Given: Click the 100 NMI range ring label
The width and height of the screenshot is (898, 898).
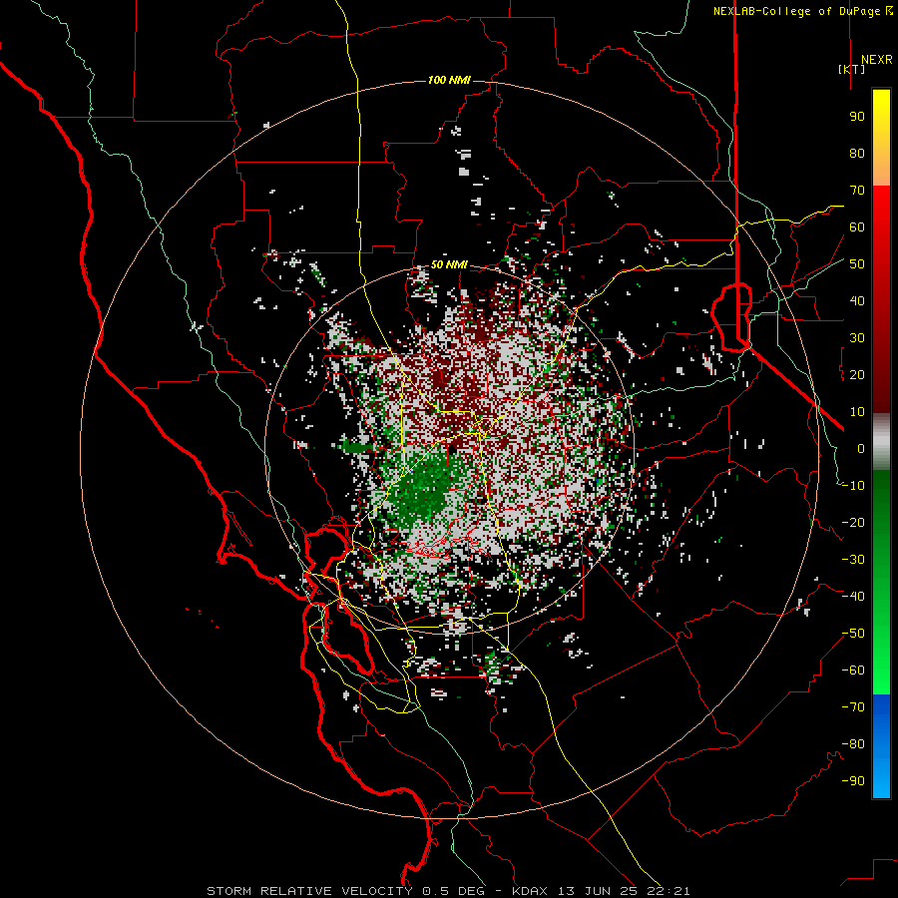Looking at the screenshot, I should point(449,80).
